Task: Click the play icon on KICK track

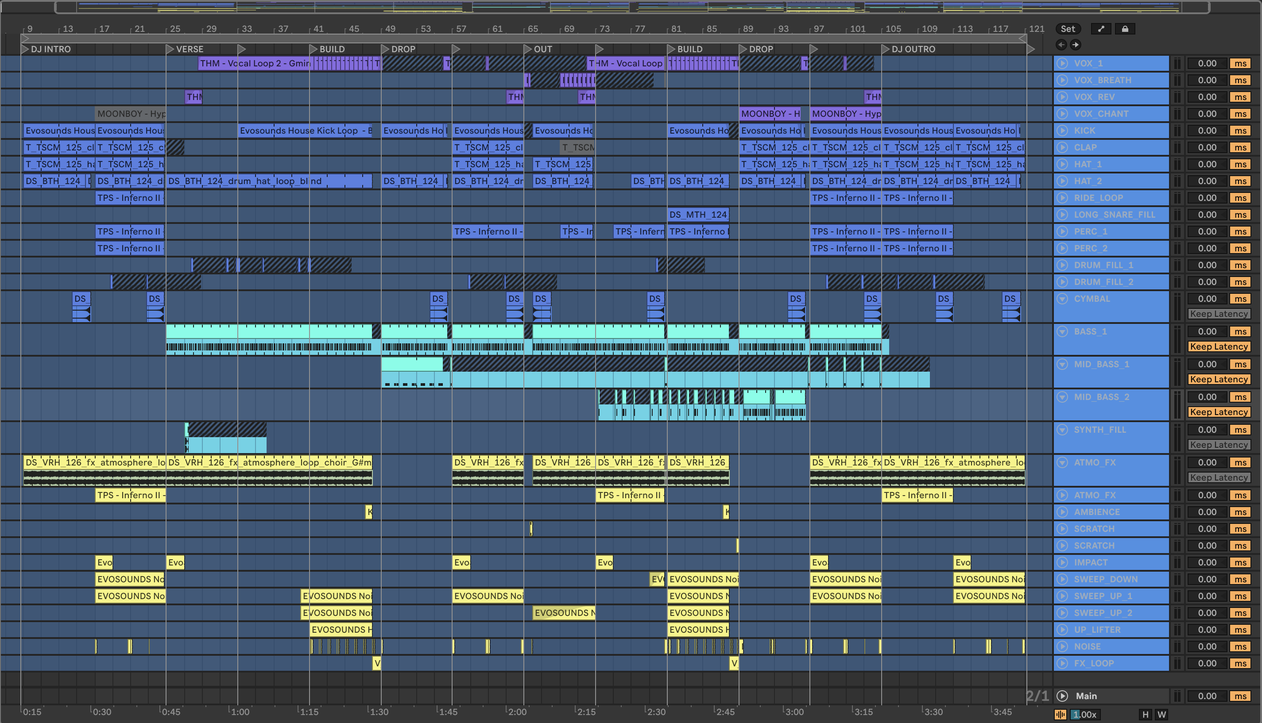Action: [1062, 131]
